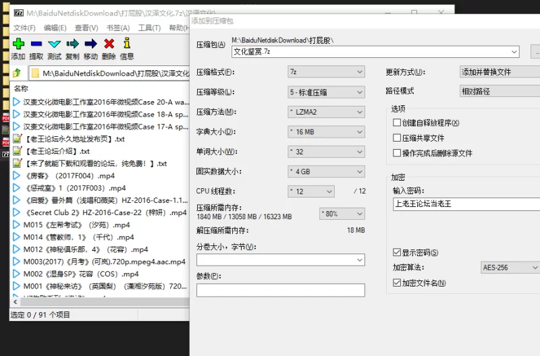Click the green Add (添加) toolbar icon
The width and height of the screenshot is (540, 356).
18,44
